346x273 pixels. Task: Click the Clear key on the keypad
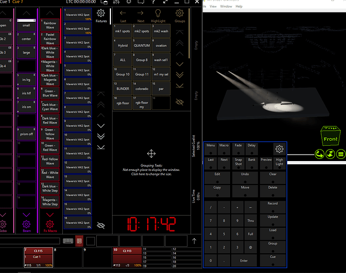point(273,177)
